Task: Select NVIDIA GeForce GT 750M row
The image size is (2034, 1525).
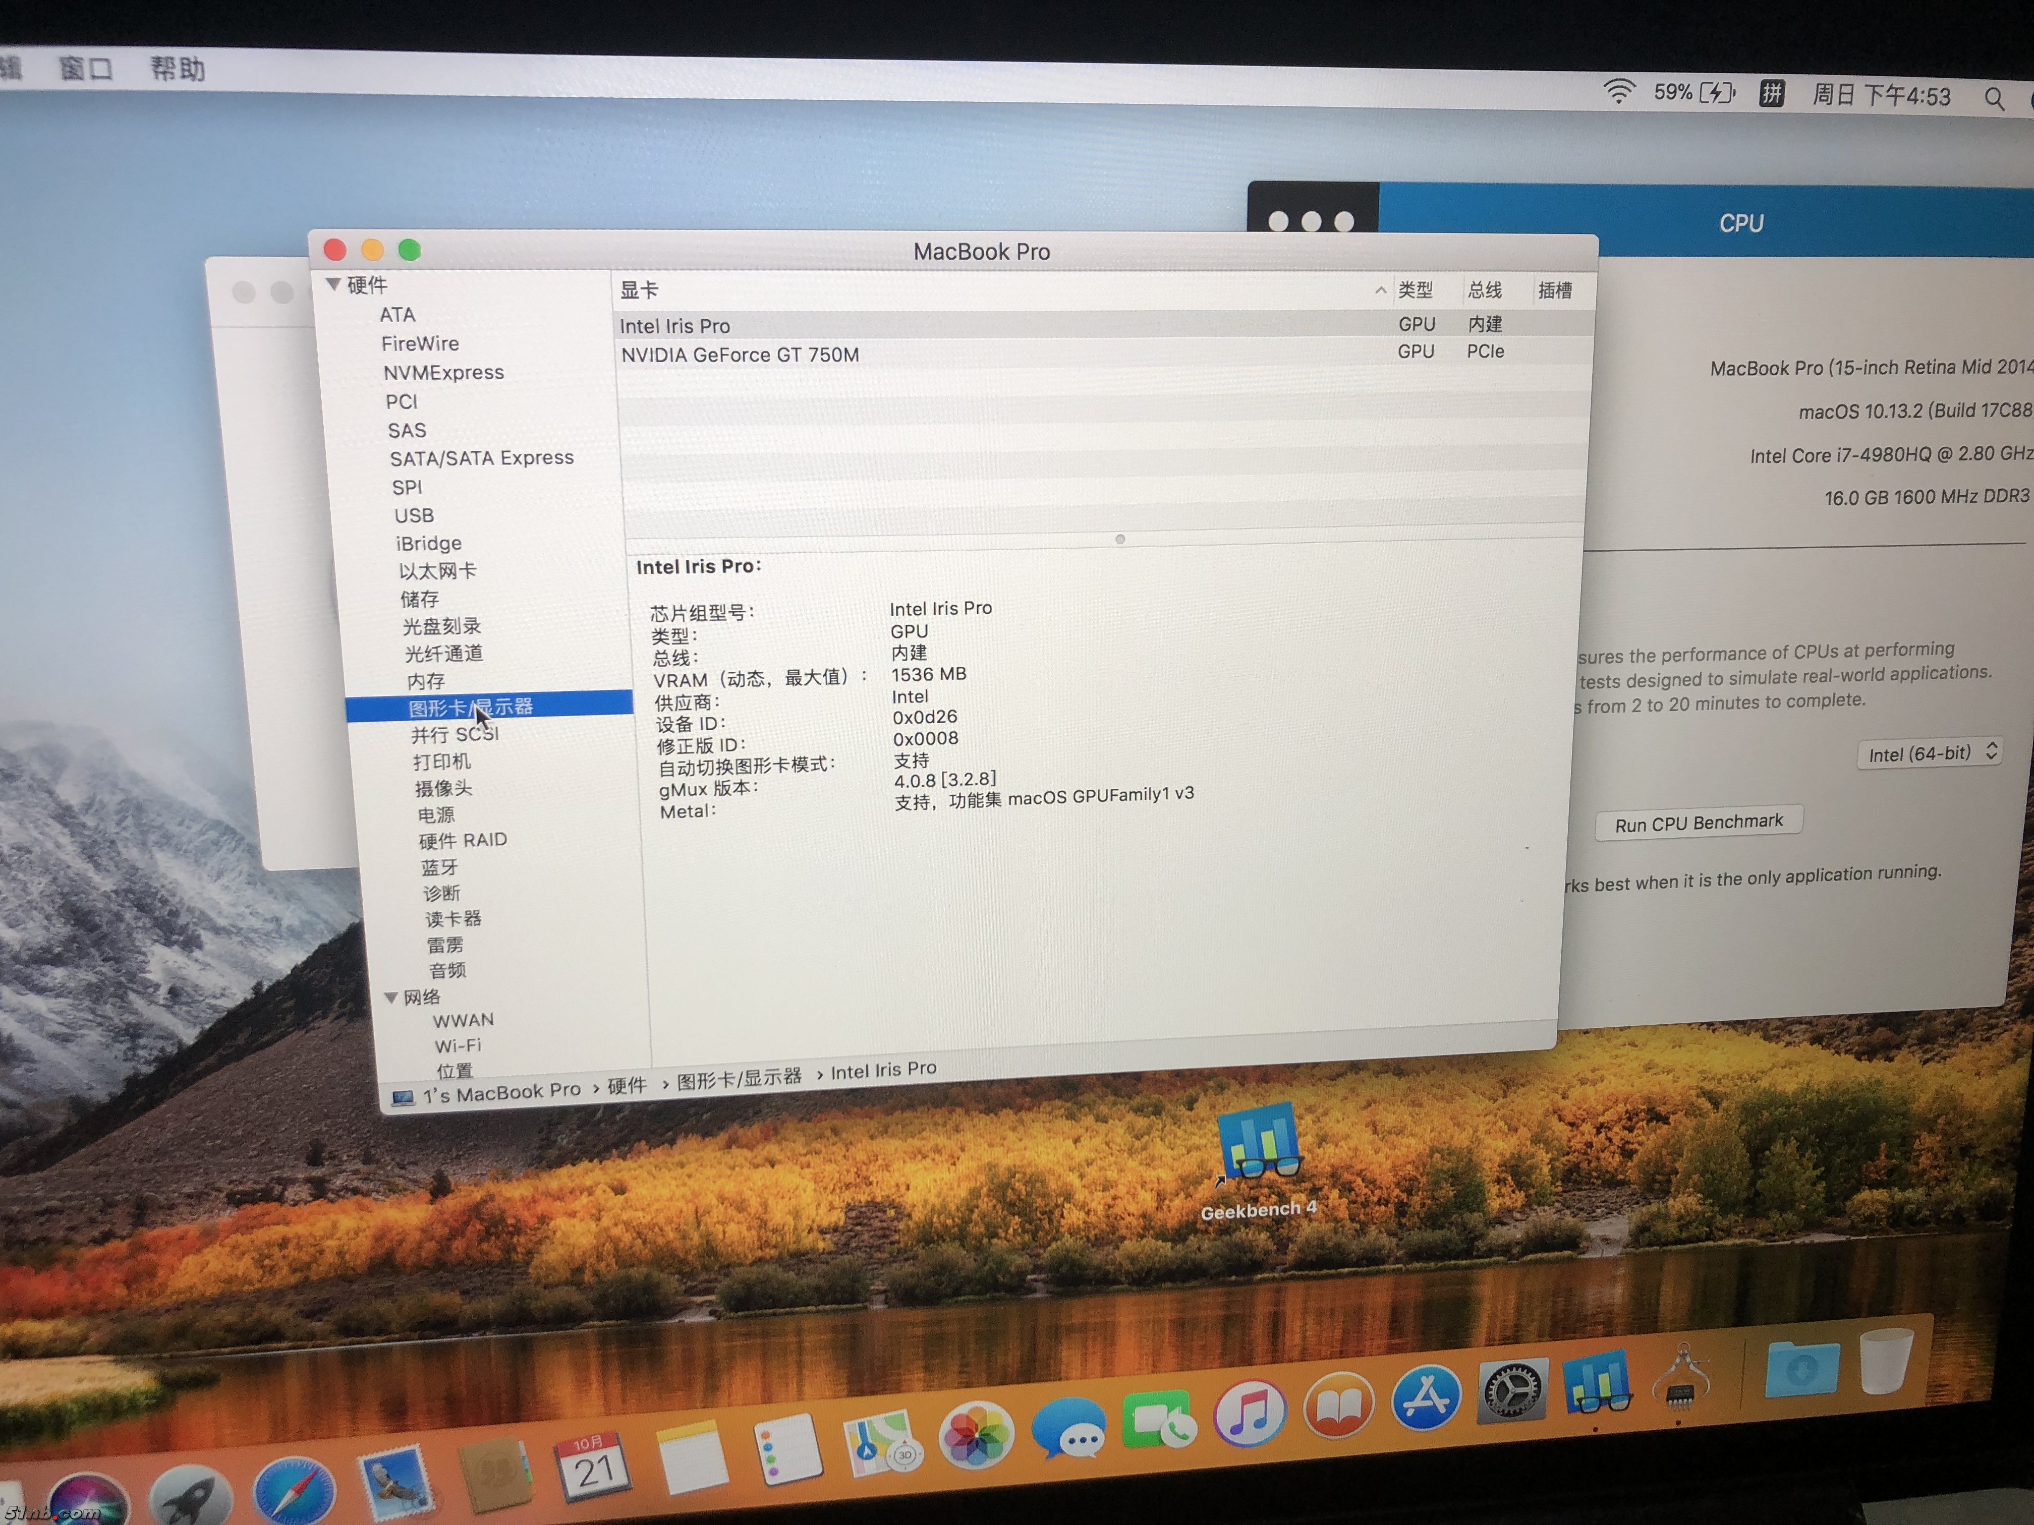Action: coord(740,355)
